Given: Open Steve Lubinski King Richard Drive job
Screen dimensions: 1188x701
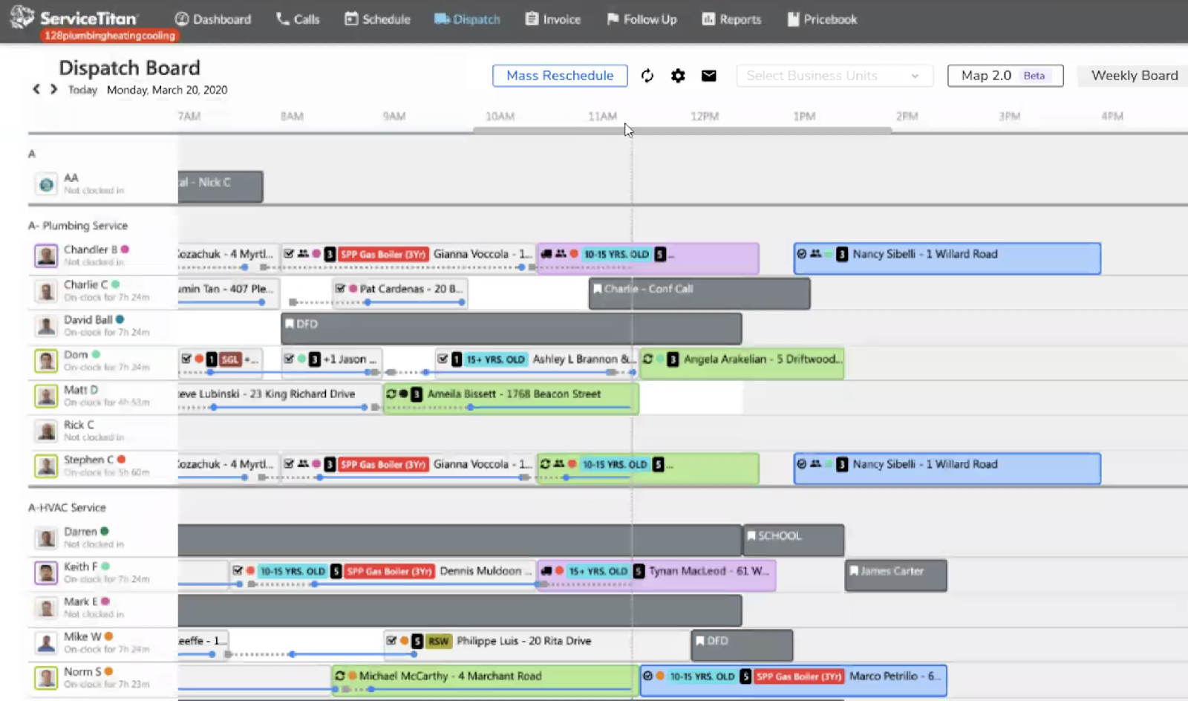Looking at the screenshot, I should (279, 398).
